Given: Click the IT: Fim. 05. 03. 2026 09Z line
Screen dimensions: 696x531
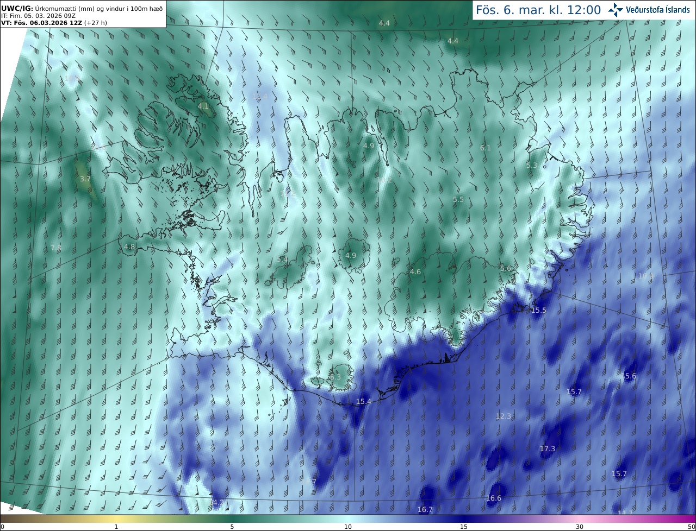Looking at the screenshot, I should coord(38,15).
